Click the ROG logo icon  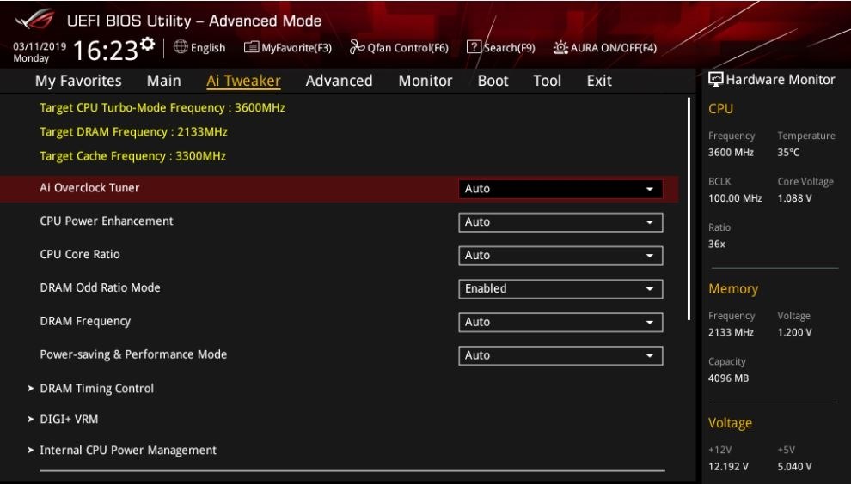[x=34, y=20]
